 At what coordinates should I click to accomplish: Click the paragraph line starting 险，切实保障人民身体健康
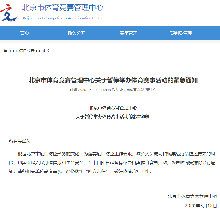(x=112, y=163)
